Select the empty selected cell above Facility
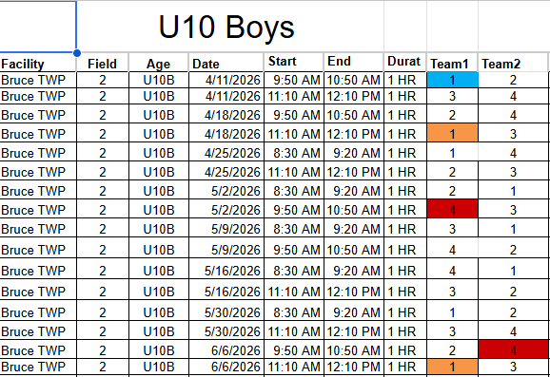 [38, 27]
